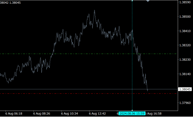
Task: Click the current price label 1.38045
Action: click(185, 89)
